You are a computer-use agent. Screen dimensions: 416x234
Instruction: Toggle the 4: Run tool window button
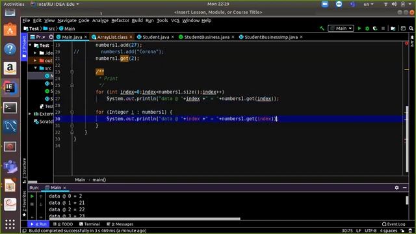(x=38, y=224)
